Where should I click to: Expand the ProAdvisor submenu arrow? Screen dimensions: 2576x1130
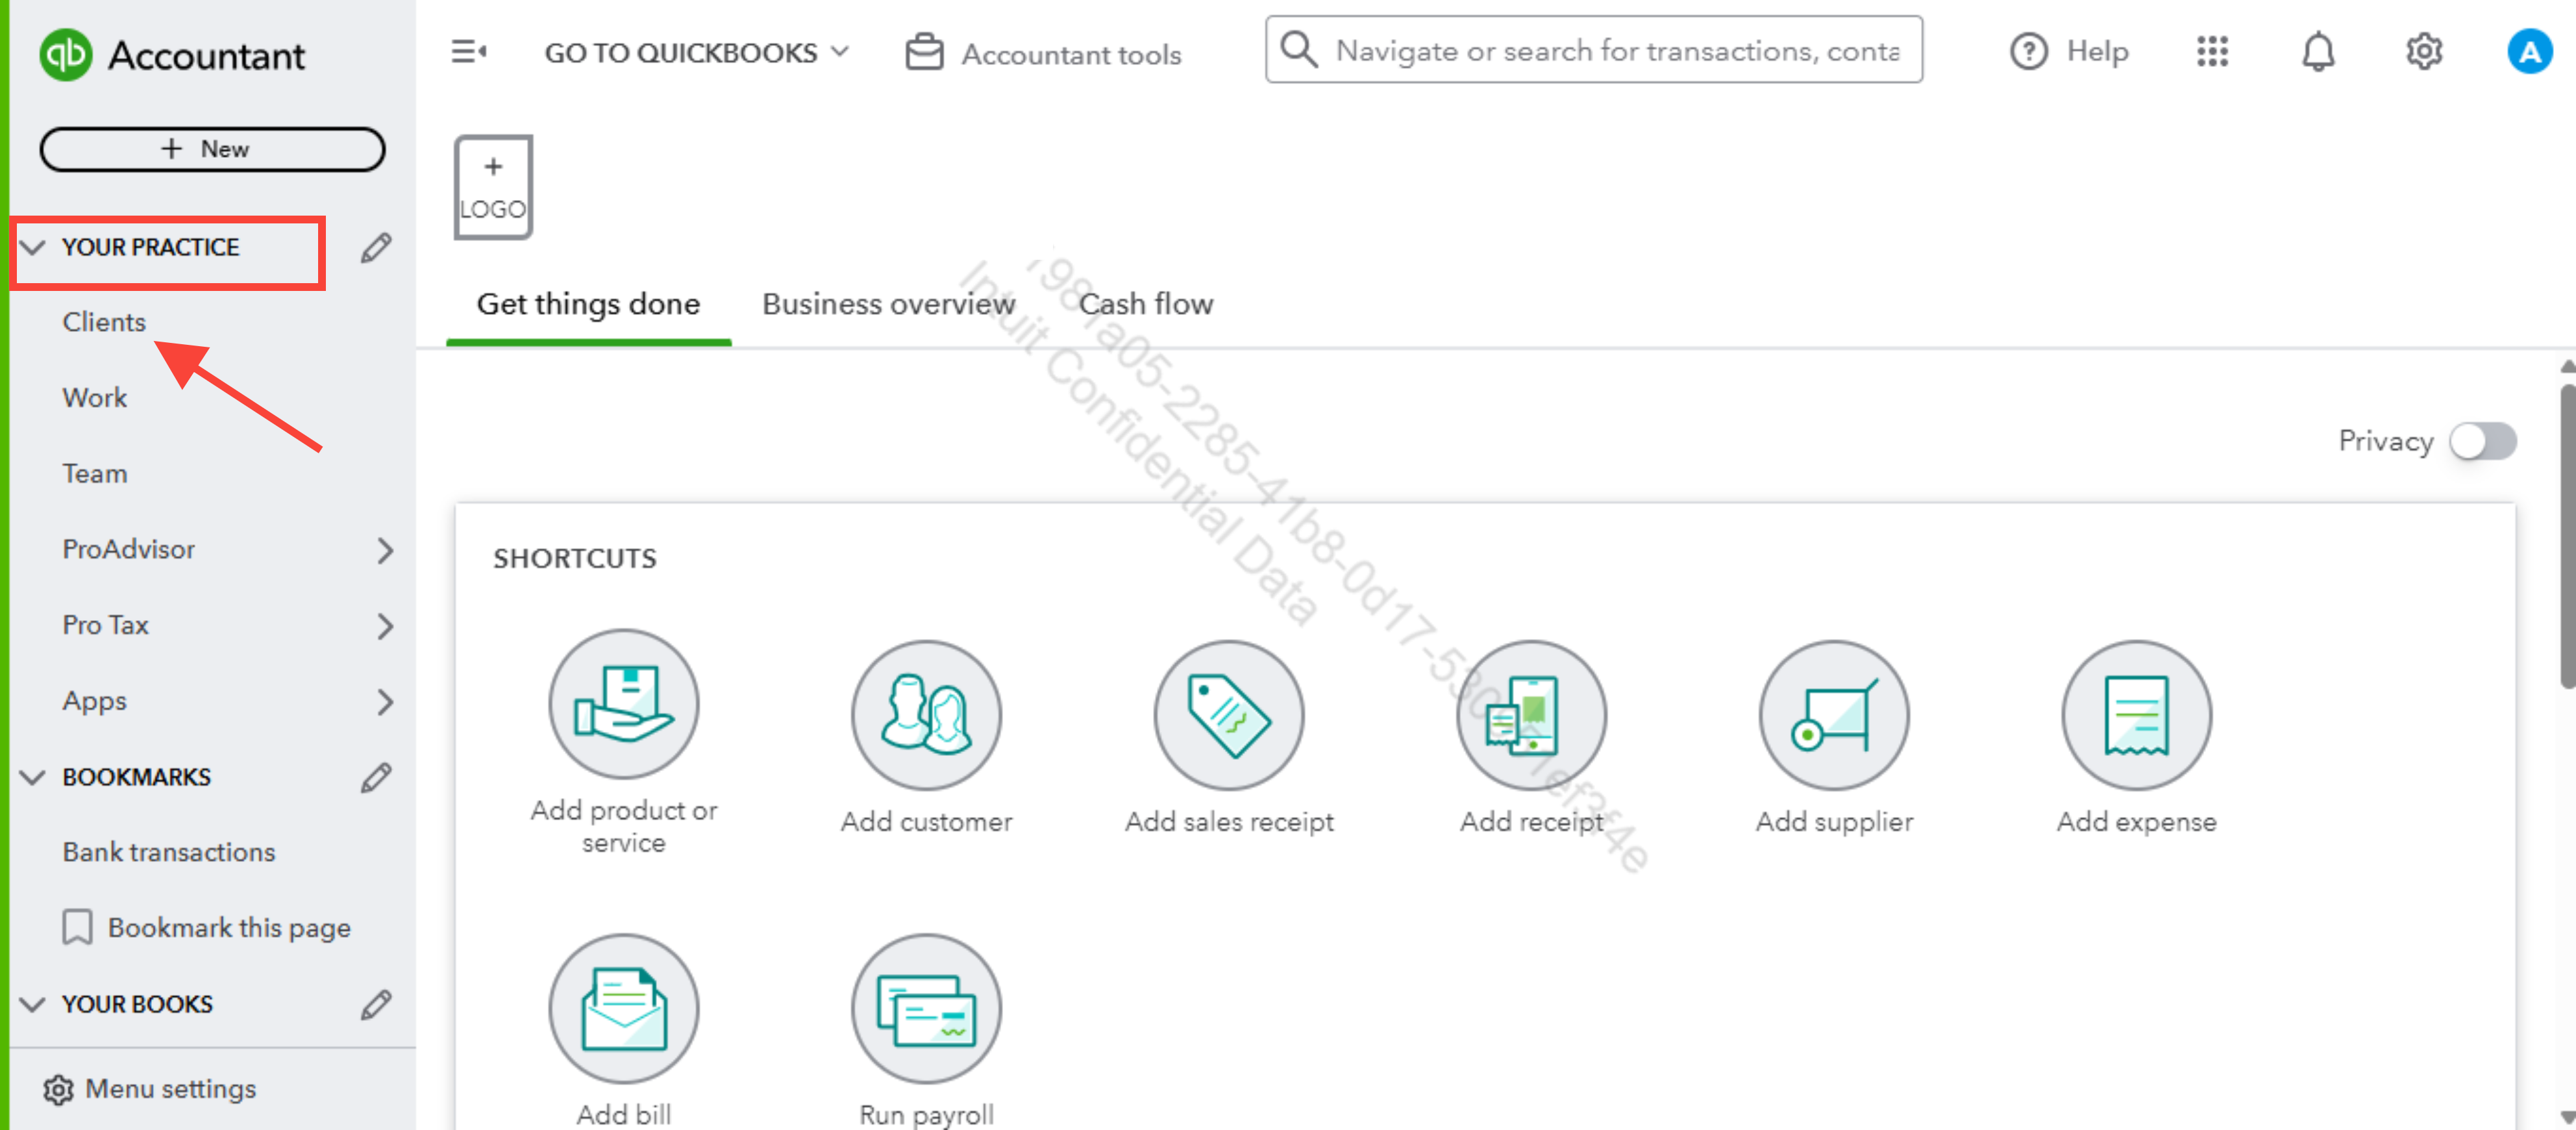(x=385, y=550)
